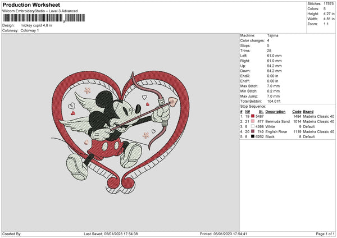
Task: Click the 'Description' column header
Action: [275, 112]
